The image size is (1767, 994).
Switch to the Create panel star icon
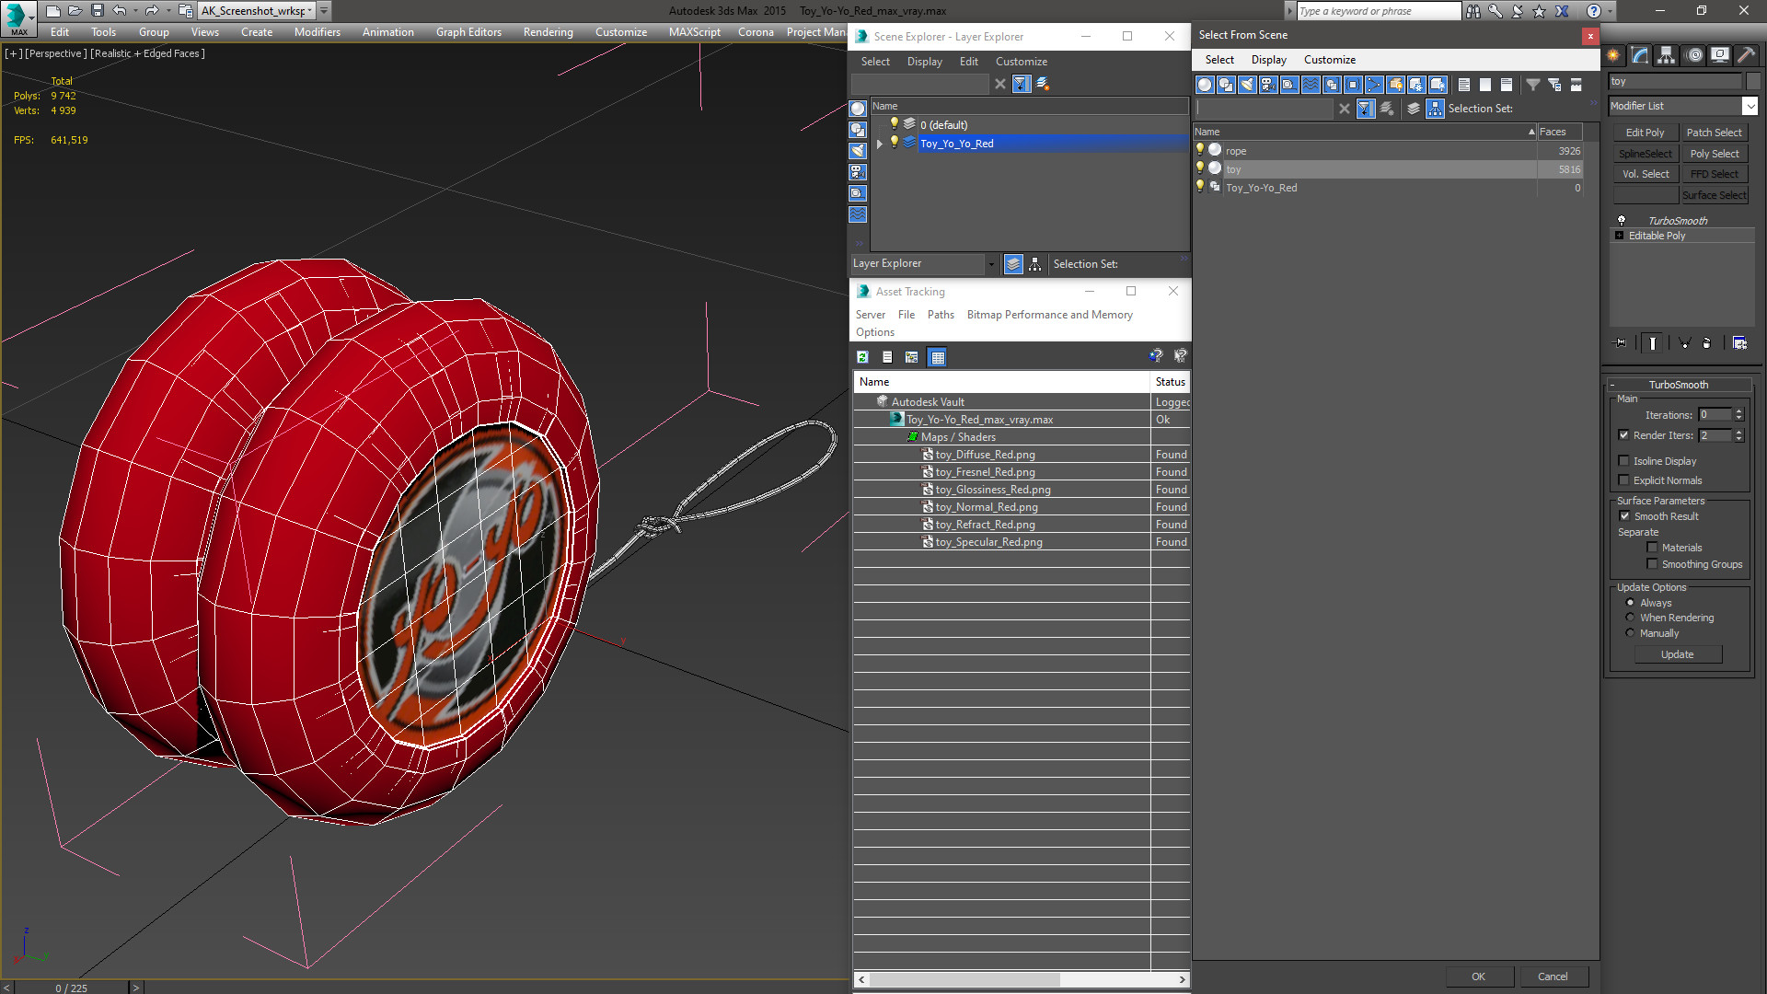(1613, 55)
